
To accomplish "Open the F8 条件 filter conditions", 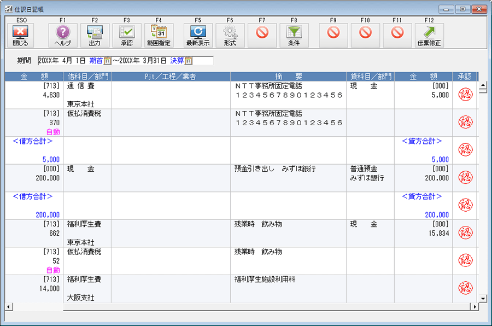I will pos(294,35).
